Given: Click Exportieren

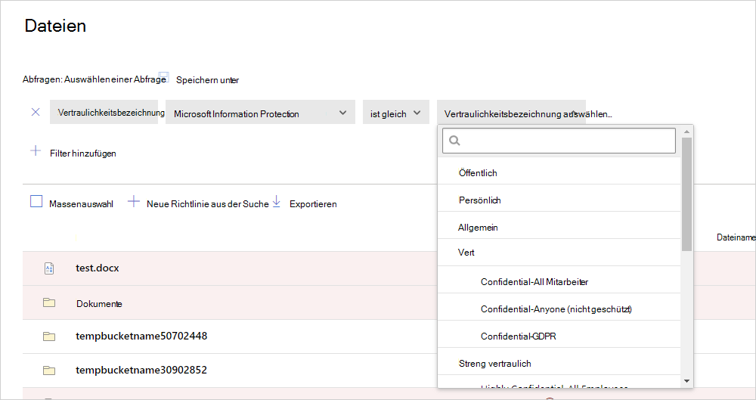Looking at the screenshot, I should point(313,204).
